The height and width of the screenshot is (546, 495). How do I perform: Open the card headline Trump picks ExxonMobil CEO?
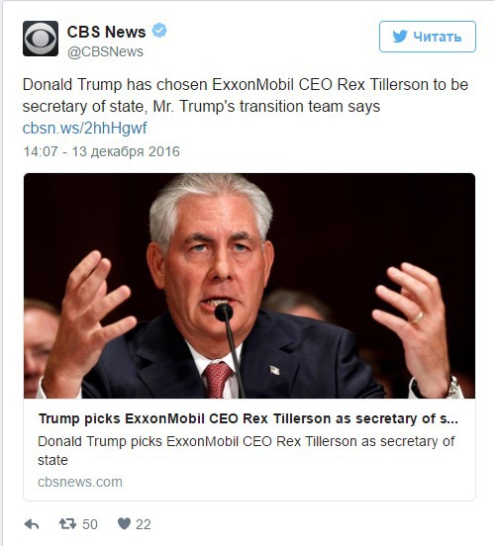pyautogui.click(x=248, y=418)
